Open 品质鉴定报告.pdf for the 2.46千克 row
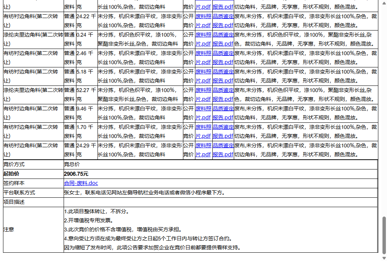The image size is (387, 261). (223, 58)
